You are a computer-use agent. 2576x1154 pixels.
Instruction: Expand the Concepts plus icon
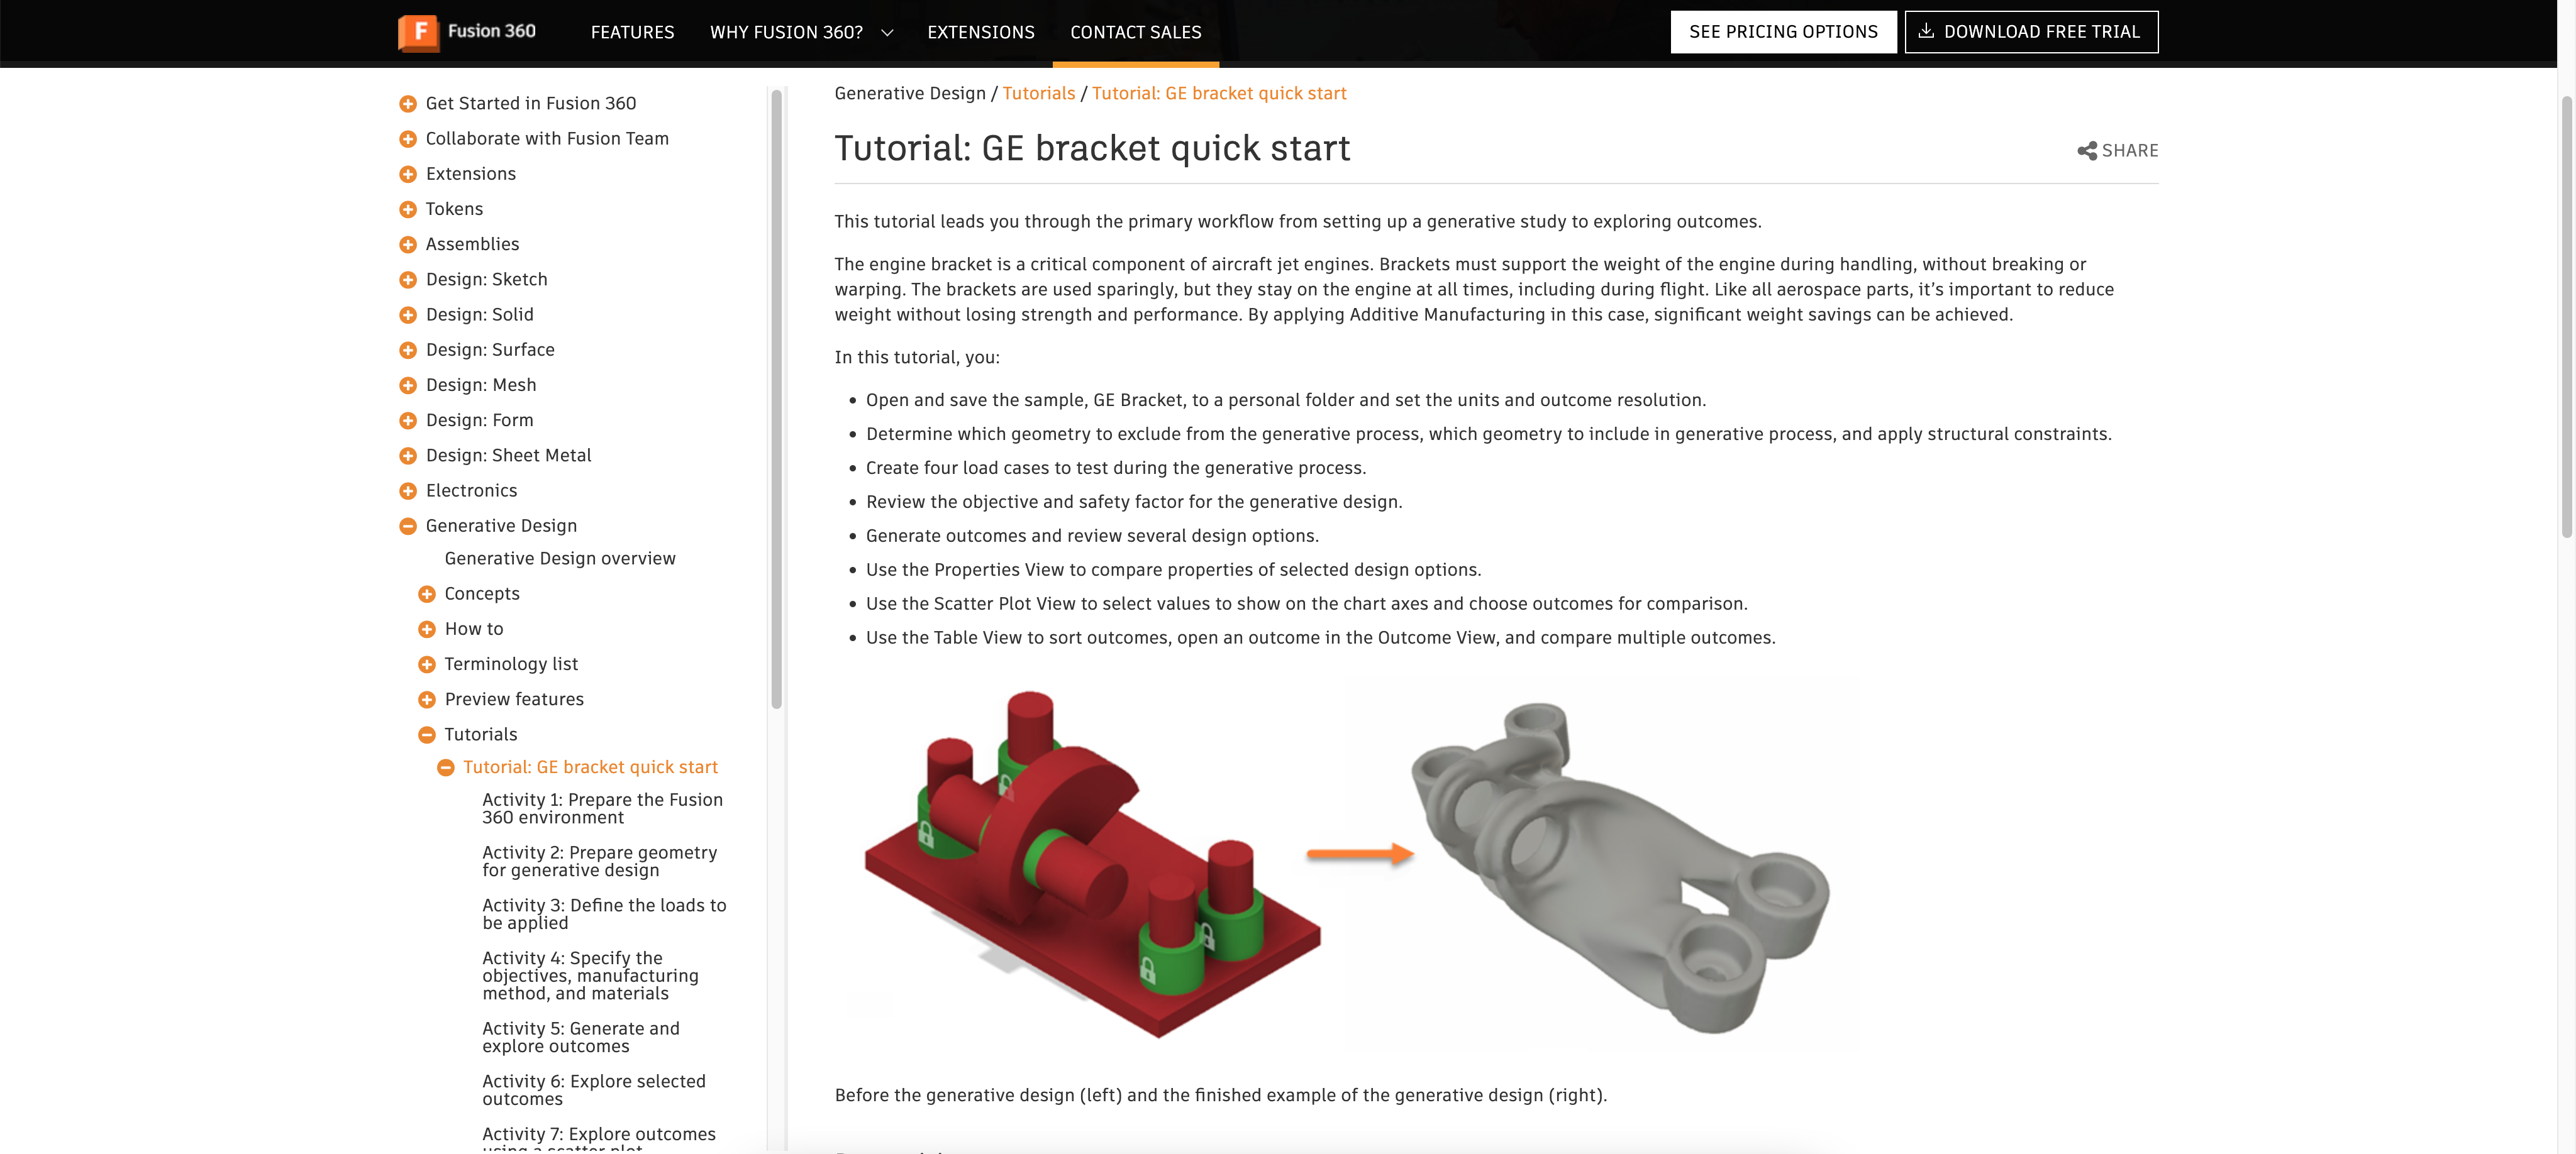click(427, 593)
